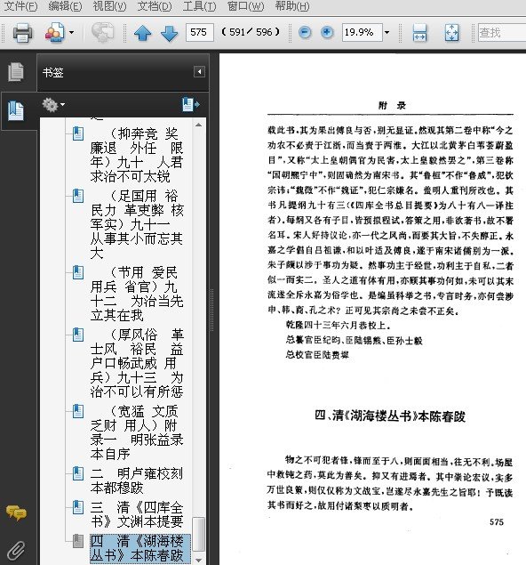Click the navigation pane splitter grip
Viewport: 526px width, 565px height.
click(x=212, y=310)
